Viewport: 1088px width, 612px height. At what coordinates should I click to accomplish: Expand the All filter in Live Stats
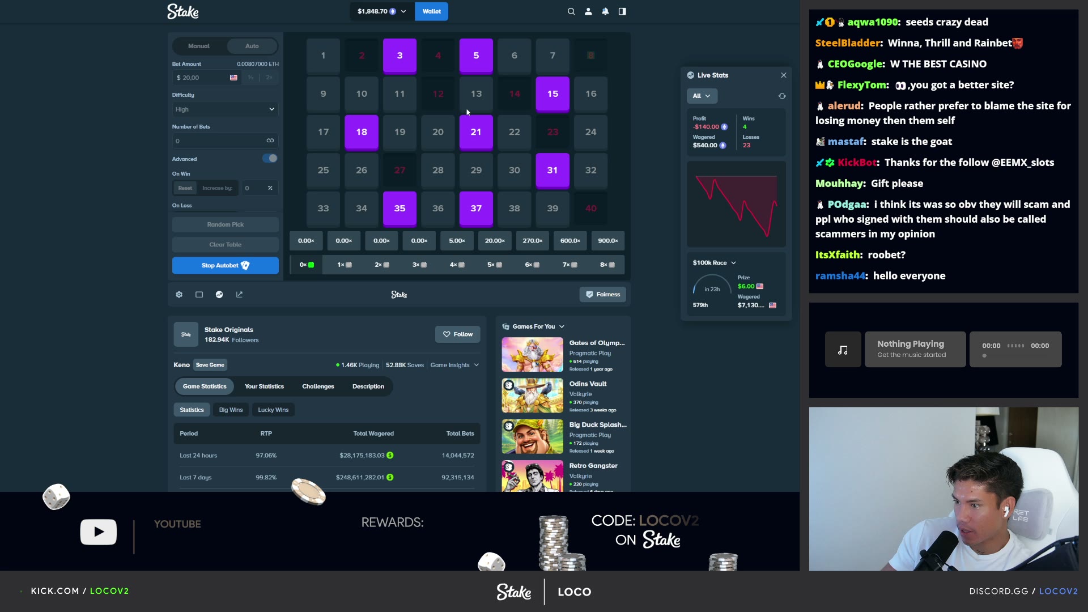702,96
